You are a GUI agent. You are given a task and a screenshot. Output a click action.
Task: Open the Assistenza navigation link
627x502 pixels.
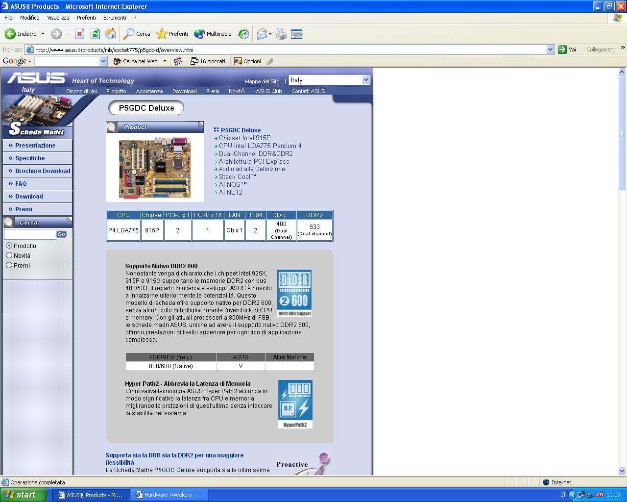149,91
